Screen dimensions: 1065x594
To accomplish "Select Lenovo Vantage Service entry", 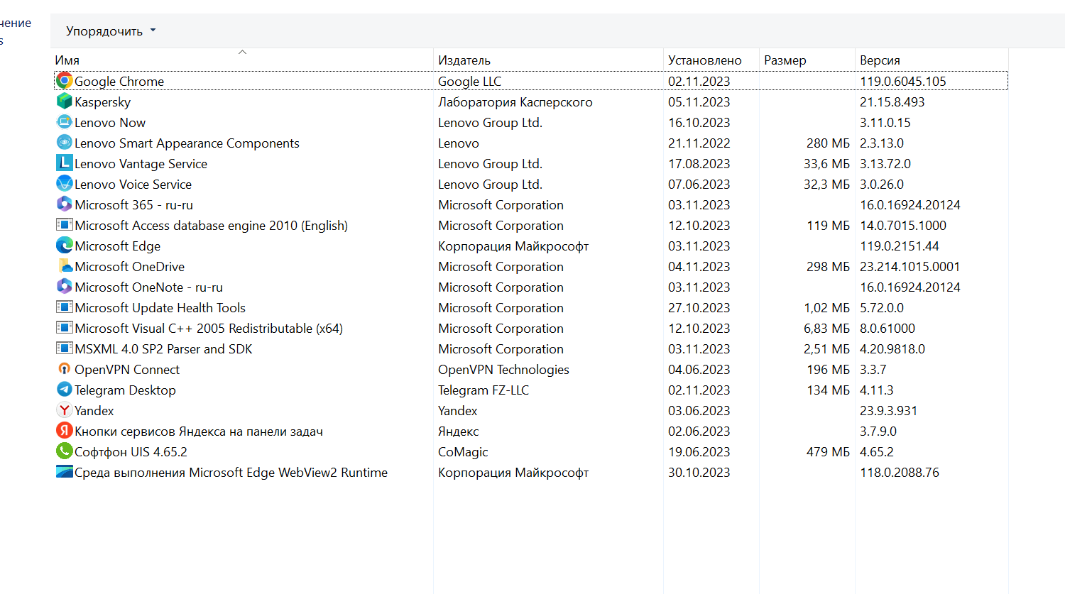I will click(x=141, y=164).
